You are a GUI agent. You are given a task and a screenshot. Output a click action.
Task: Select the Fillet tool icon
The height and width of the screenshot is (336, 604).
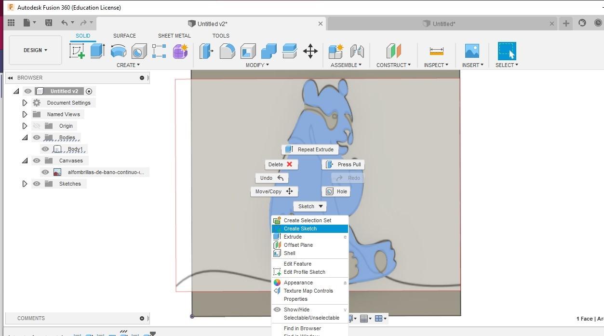coord(227,51)
